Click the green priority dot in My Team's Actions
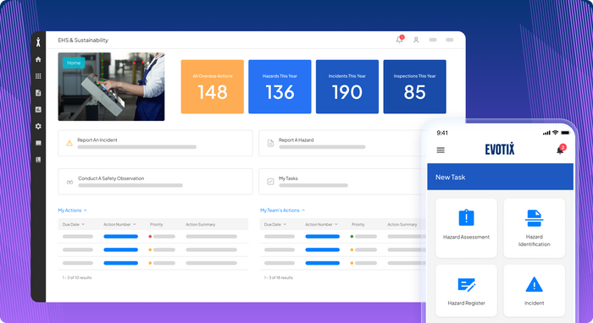Image resolution: width=593 pixels, height=323 pixels. 352,237
